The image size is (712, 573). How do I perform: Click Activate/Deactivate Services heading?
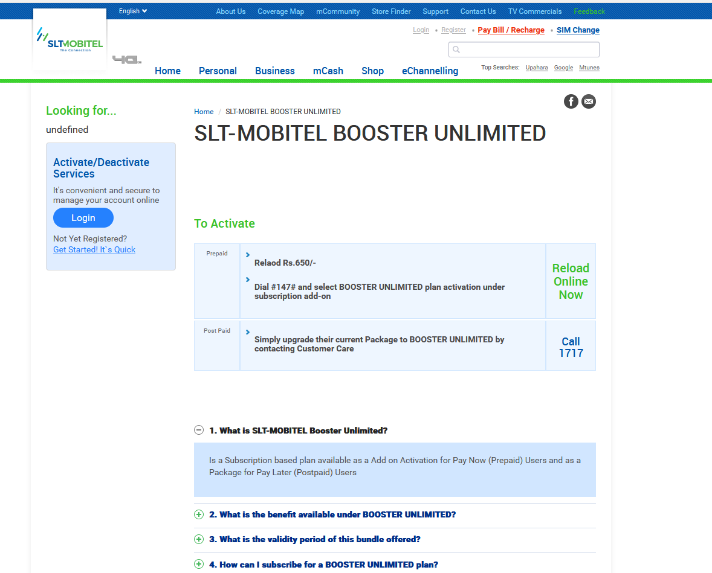(101, 168)
